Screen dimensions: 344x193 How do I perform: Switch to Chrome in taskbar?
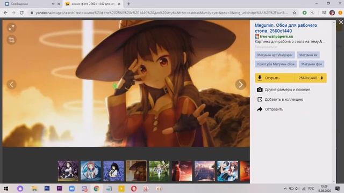pos(97,188)
